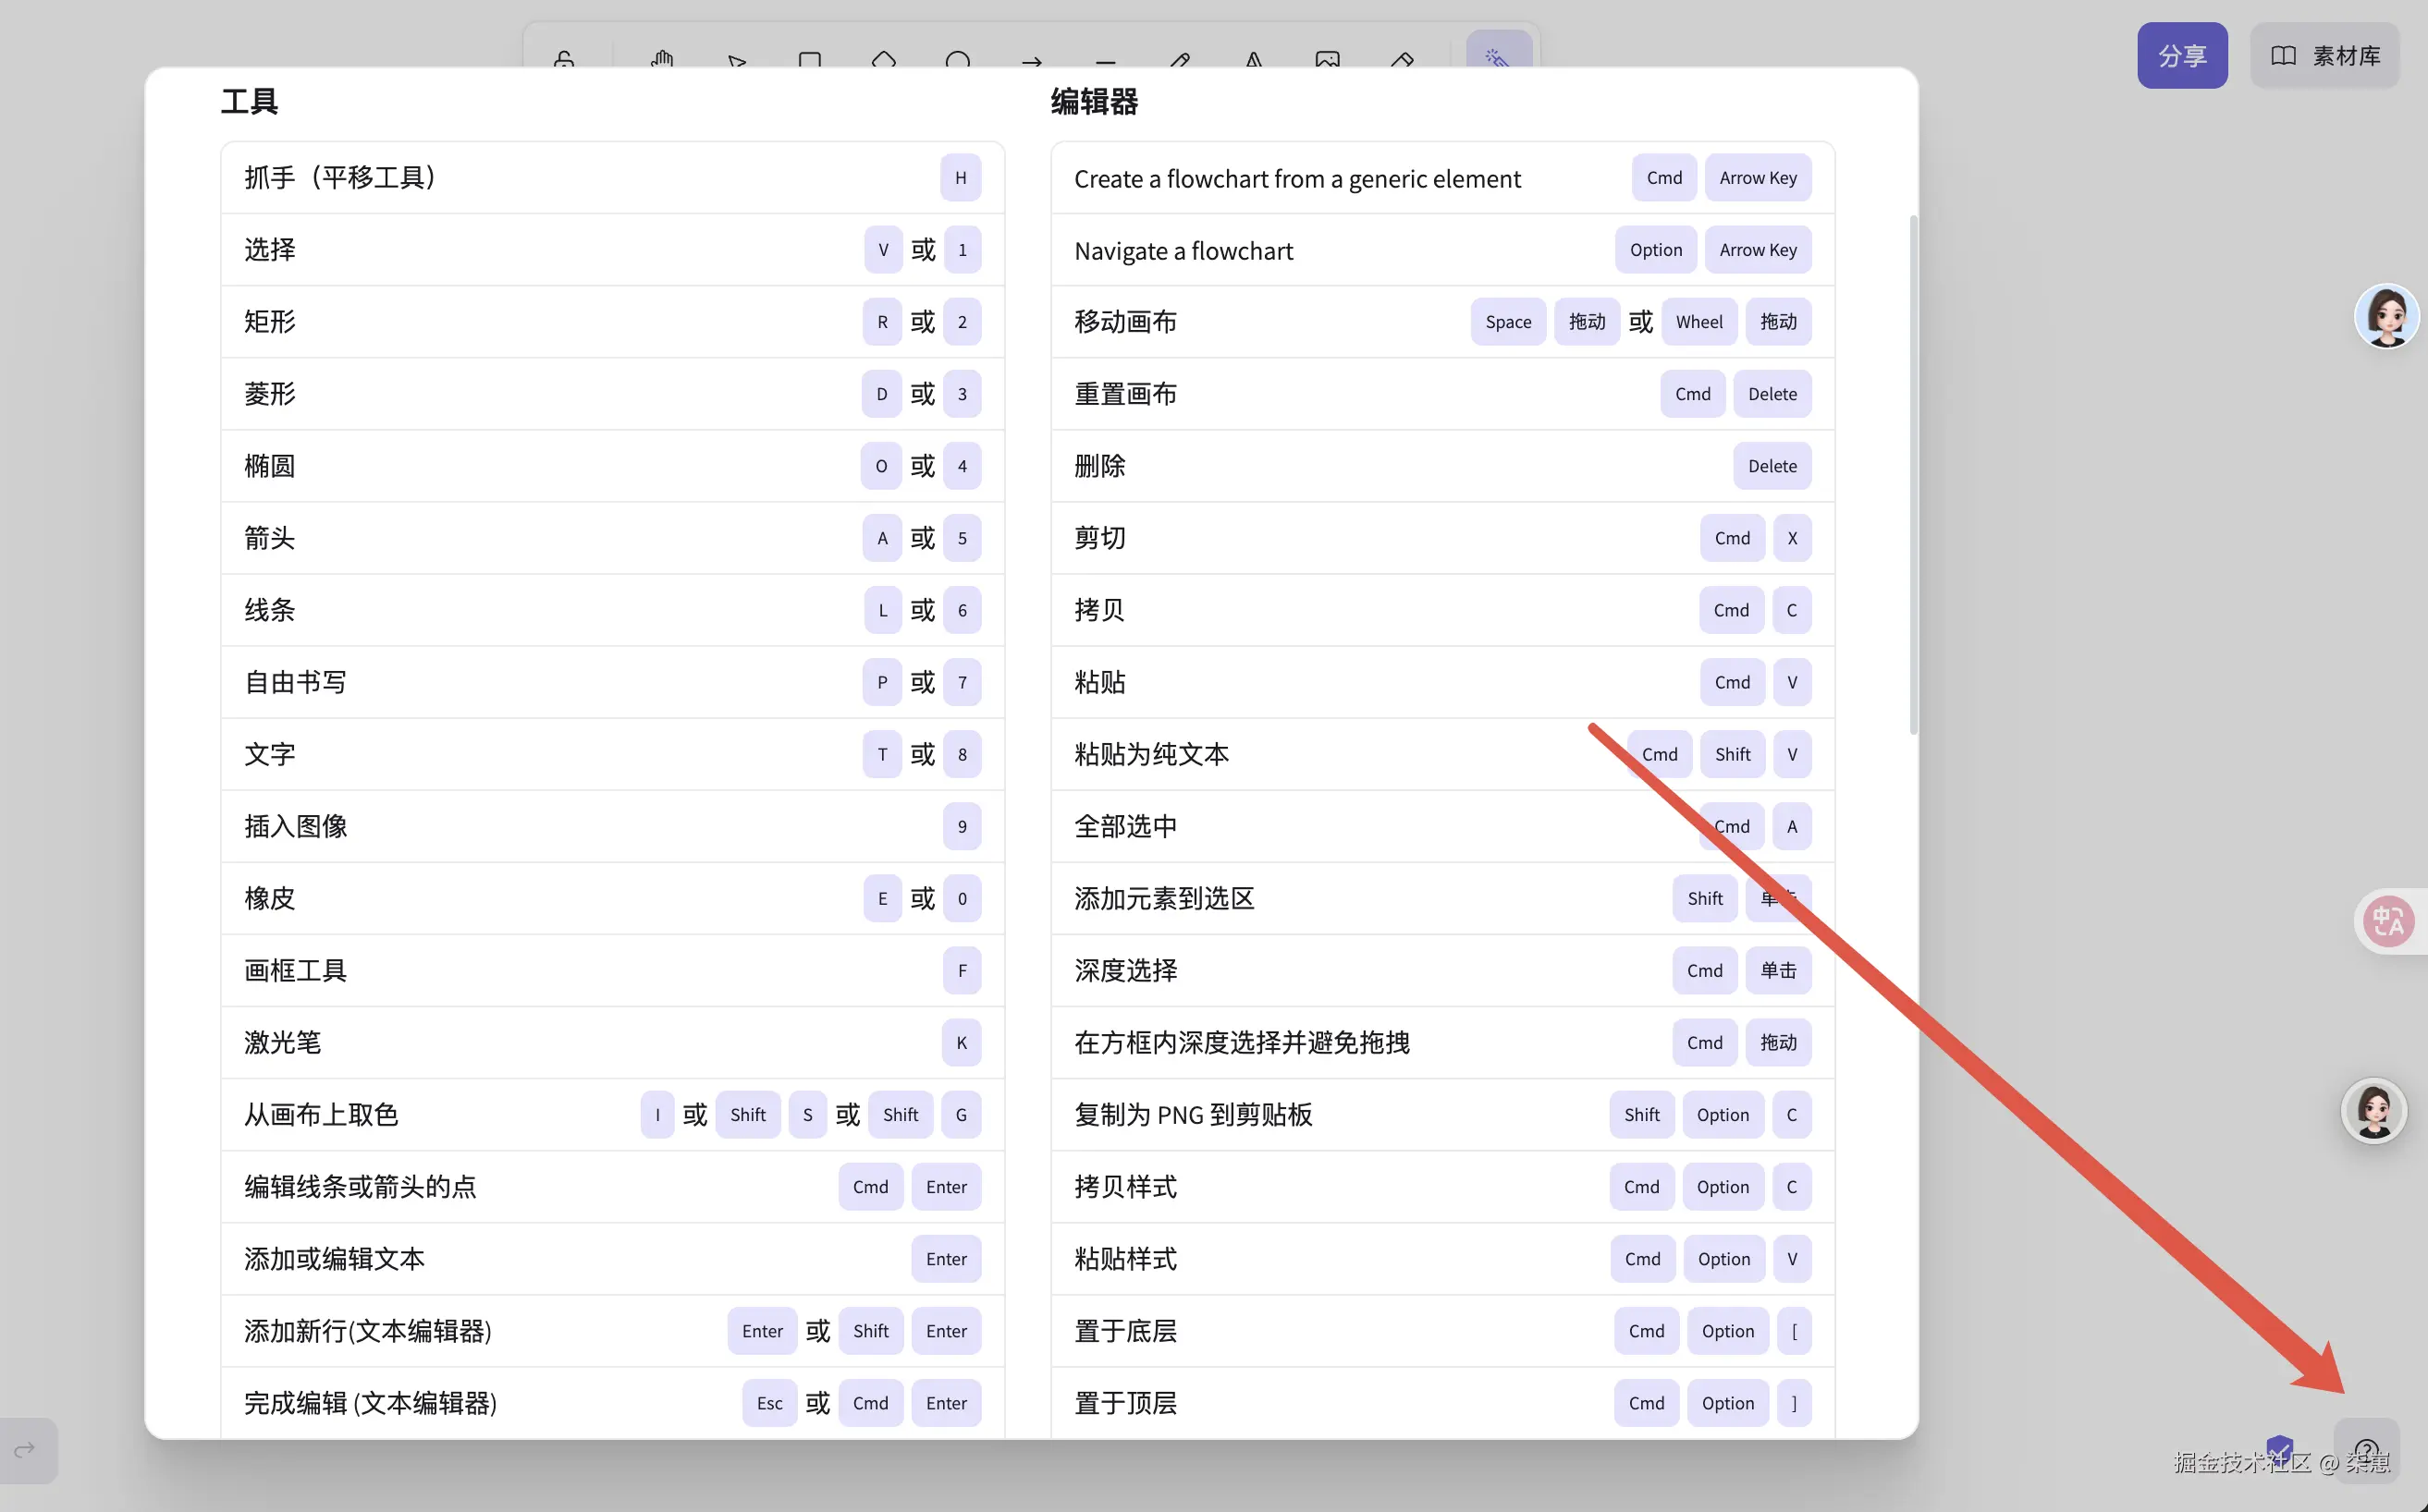Click the shortcuts dialog vertical scrollbar

point(1913,475)
